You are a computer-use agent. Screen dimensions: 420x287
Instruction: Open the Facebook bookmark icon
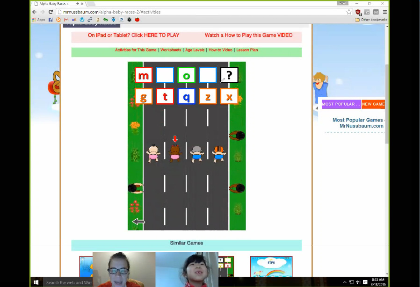[51, 20]
